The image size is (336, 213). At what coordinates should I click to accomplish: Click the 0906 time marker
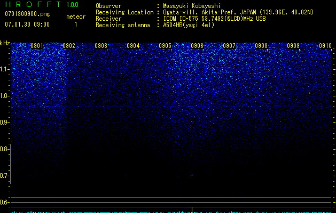click(197, 46)
